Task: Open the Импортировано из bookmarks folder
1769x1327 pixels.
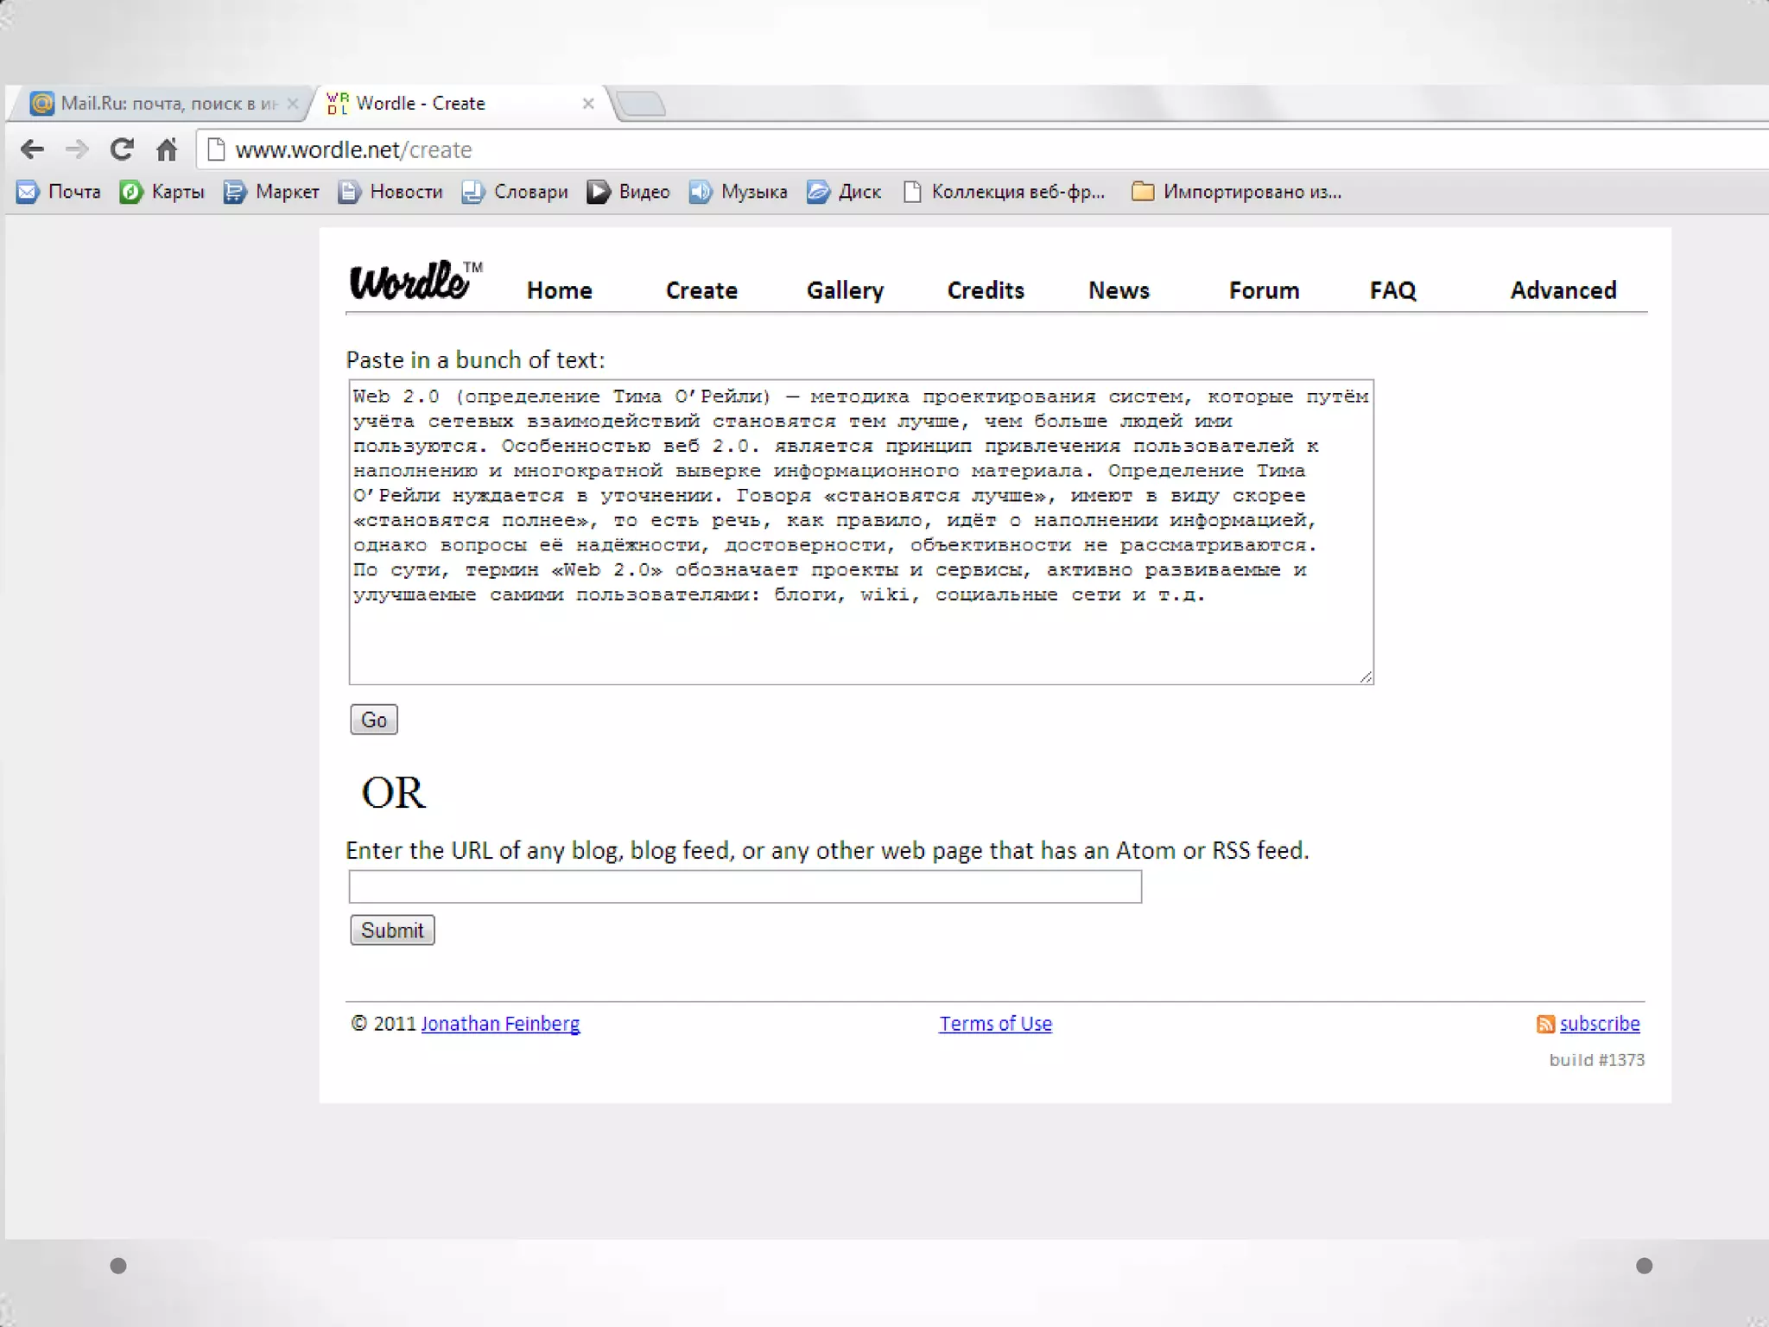Action: click(1237, 192)
